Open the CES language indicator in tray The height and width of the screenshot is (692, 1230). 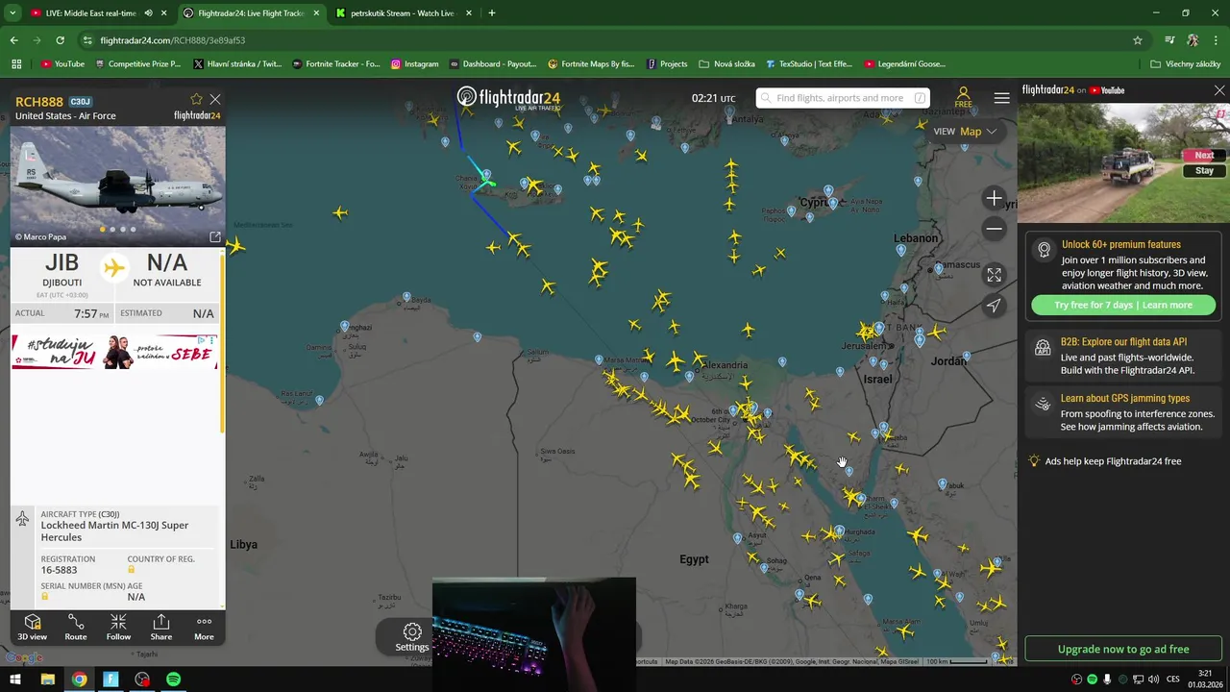tap(1172, 680)
